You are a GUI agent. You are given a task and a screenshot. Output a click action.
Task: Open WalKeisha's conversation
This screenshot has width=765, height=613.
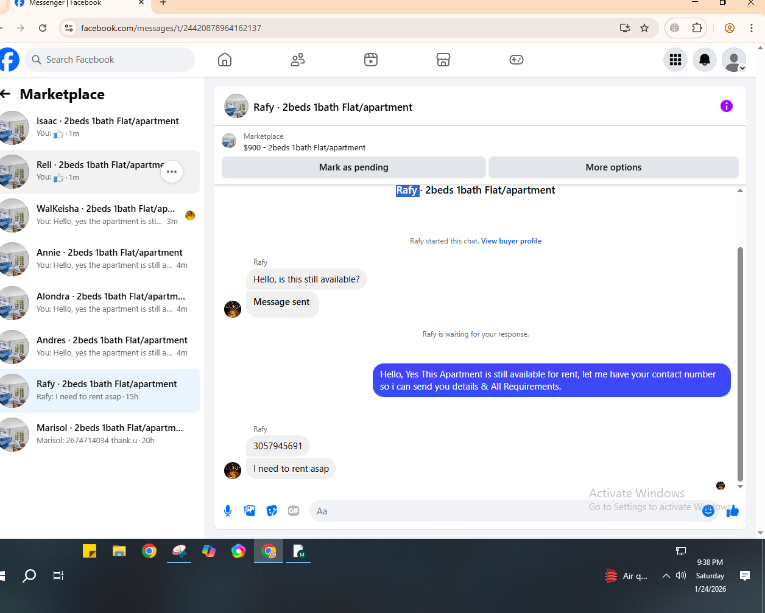(100, 215)
